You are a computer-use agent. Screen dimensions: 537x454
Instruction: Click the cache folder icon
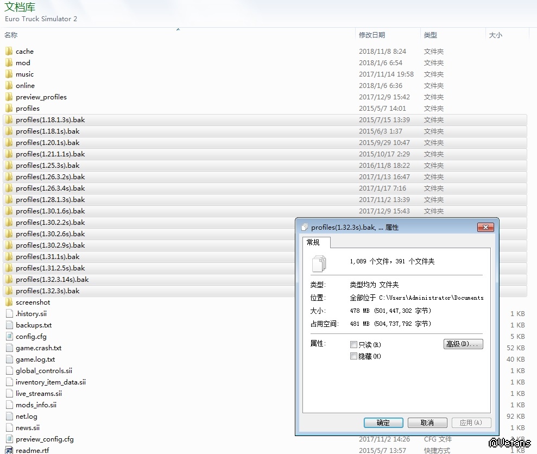pyautogui.click(x=9, y=52)
